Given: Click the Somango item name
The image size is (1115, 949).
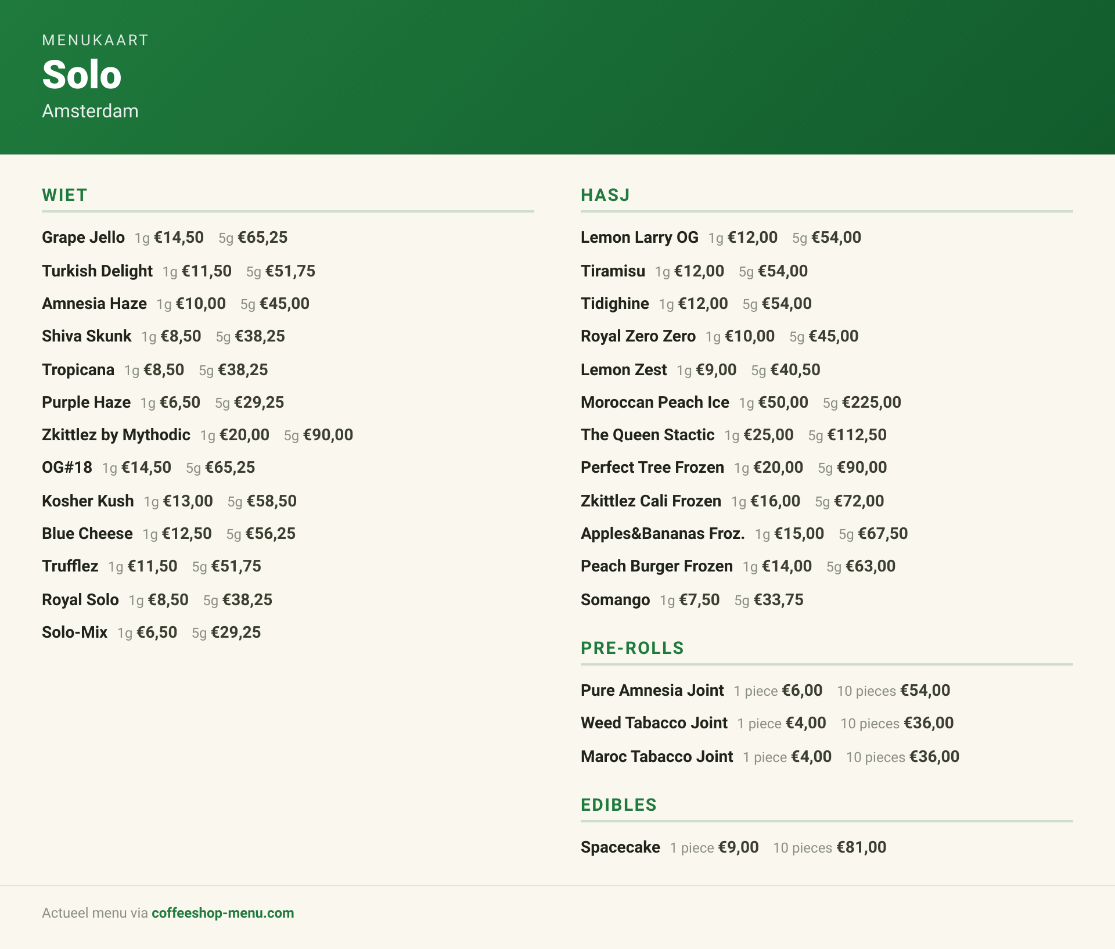Looking at the screenshot, I should (615, 600).
